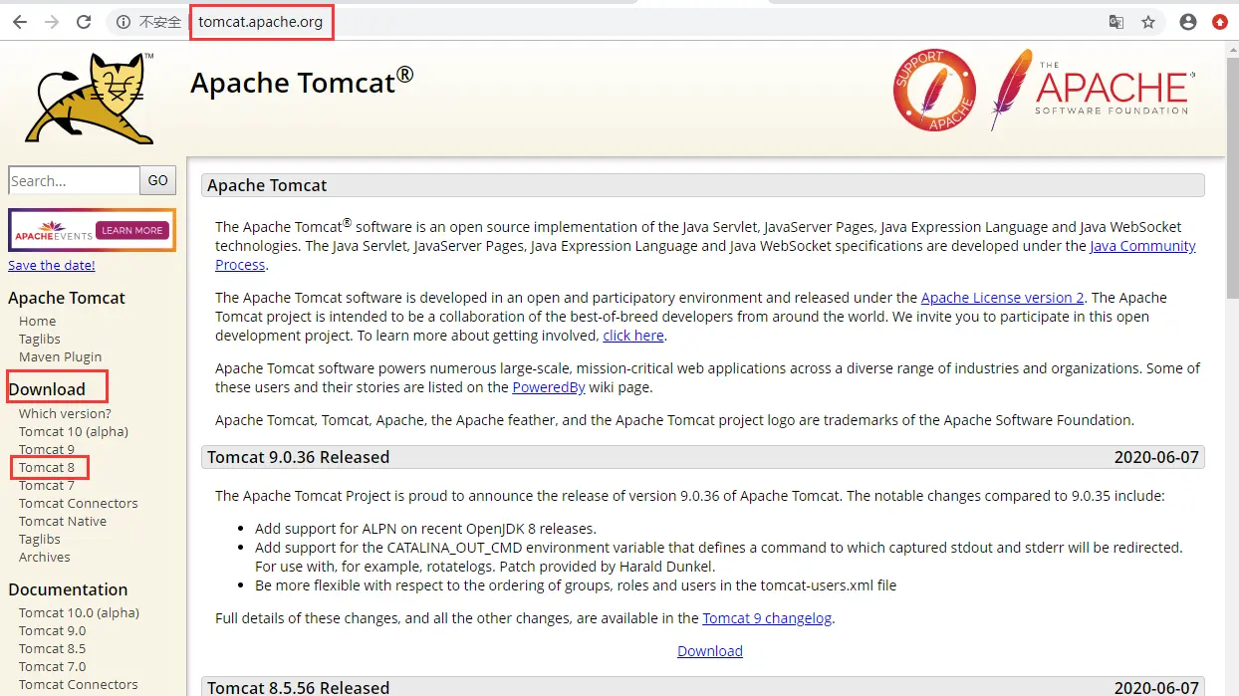
Task: Open the PoweredBy wiki link
Action: click(549, 387)
